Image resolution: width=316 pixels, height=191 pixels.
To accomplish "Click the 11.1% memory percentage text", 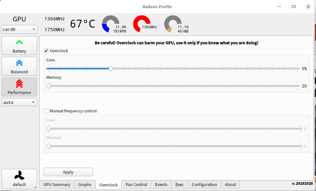I will (183, 27).
